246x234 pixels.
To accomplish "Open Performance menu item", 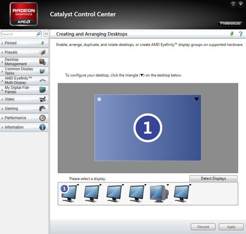I will tap(24, 118).
